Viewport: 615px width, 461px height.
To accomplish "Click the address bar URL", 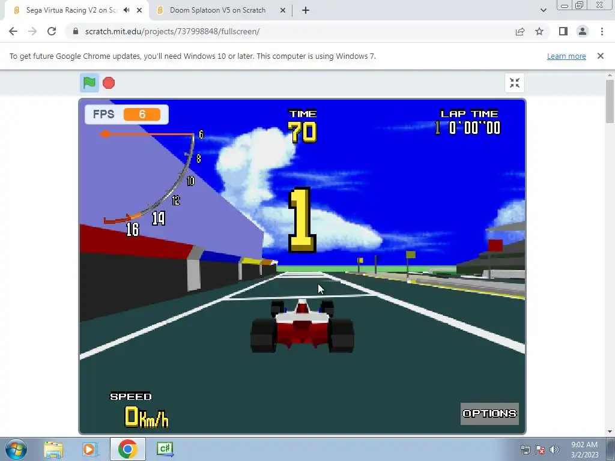I will pos(172,31).
